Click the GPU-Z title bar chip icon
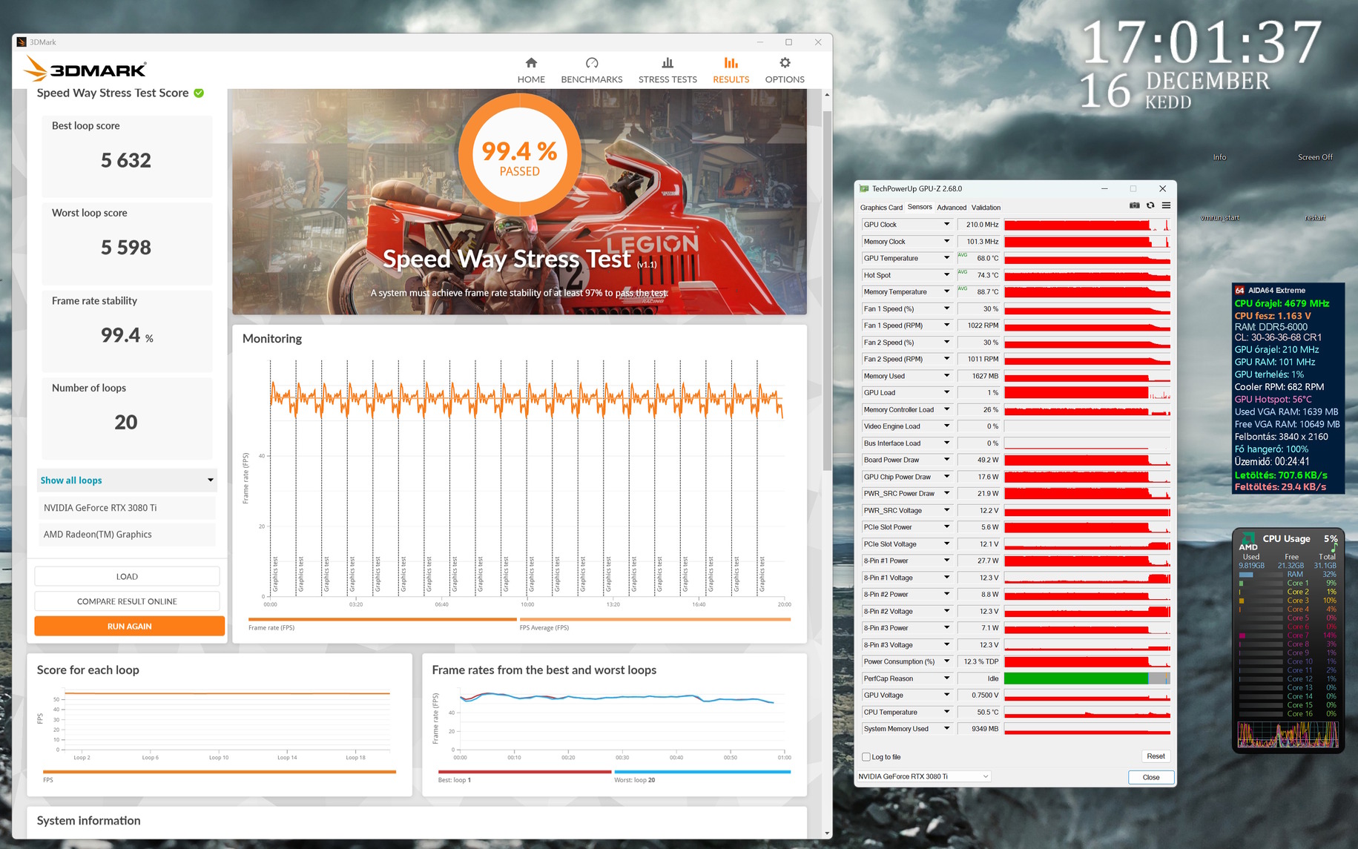1358x849 pixels. tap(864, 189)
